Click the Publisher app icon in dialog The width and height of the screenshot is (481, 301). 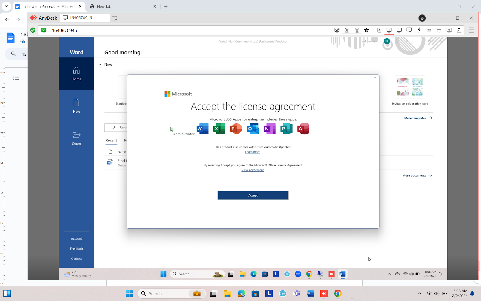pos(286,129)
